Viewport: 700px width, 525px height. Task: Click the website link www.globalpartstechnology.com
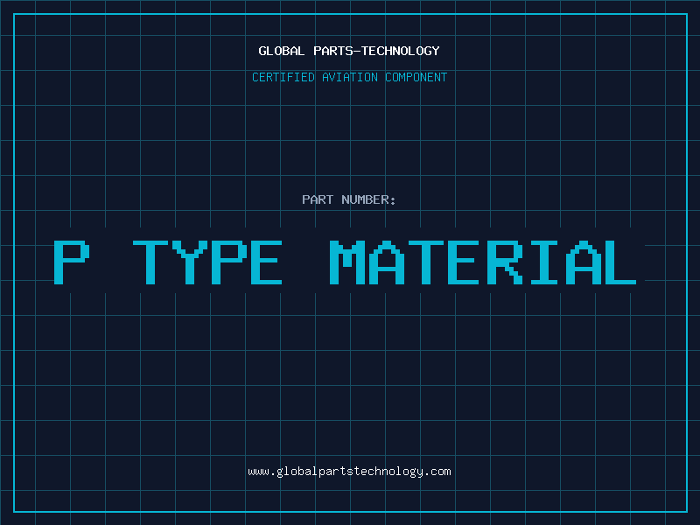(x=349, y=472)
